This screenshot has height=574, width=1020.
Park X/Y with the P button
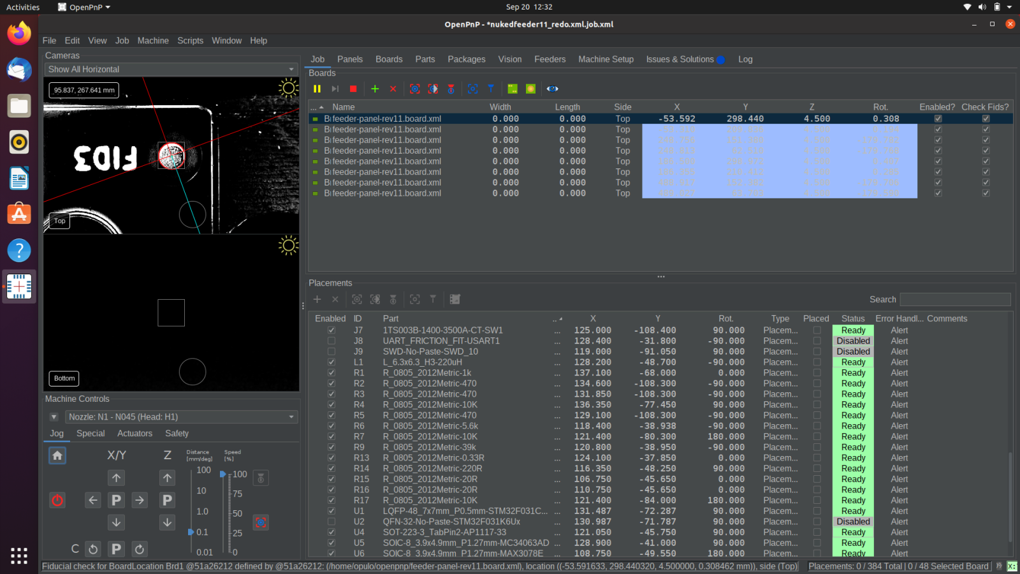coord(116,500)
